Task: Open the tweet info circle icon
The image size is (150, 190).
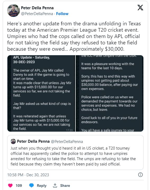Action: (x=140, y=175)
